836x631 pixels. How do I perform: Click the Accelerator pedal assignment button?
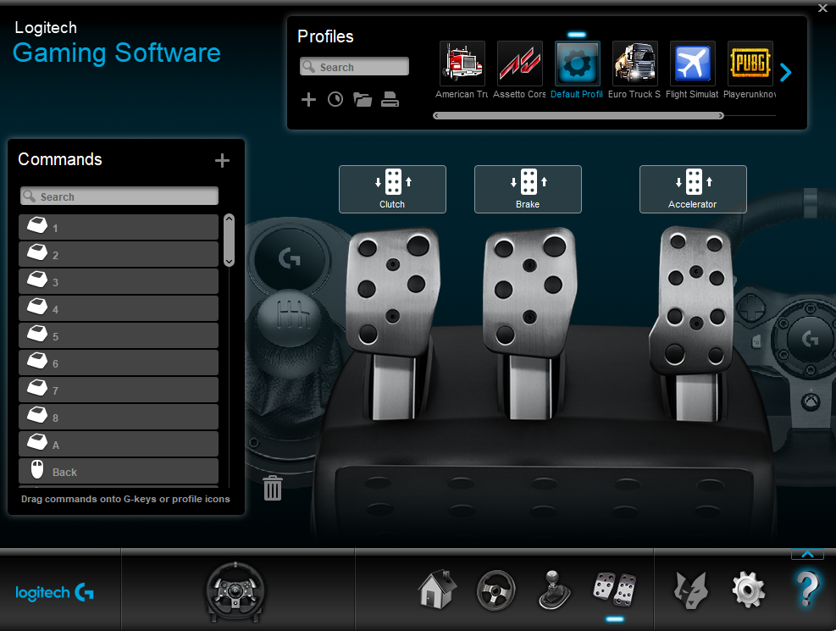click(x=693, y=189)
